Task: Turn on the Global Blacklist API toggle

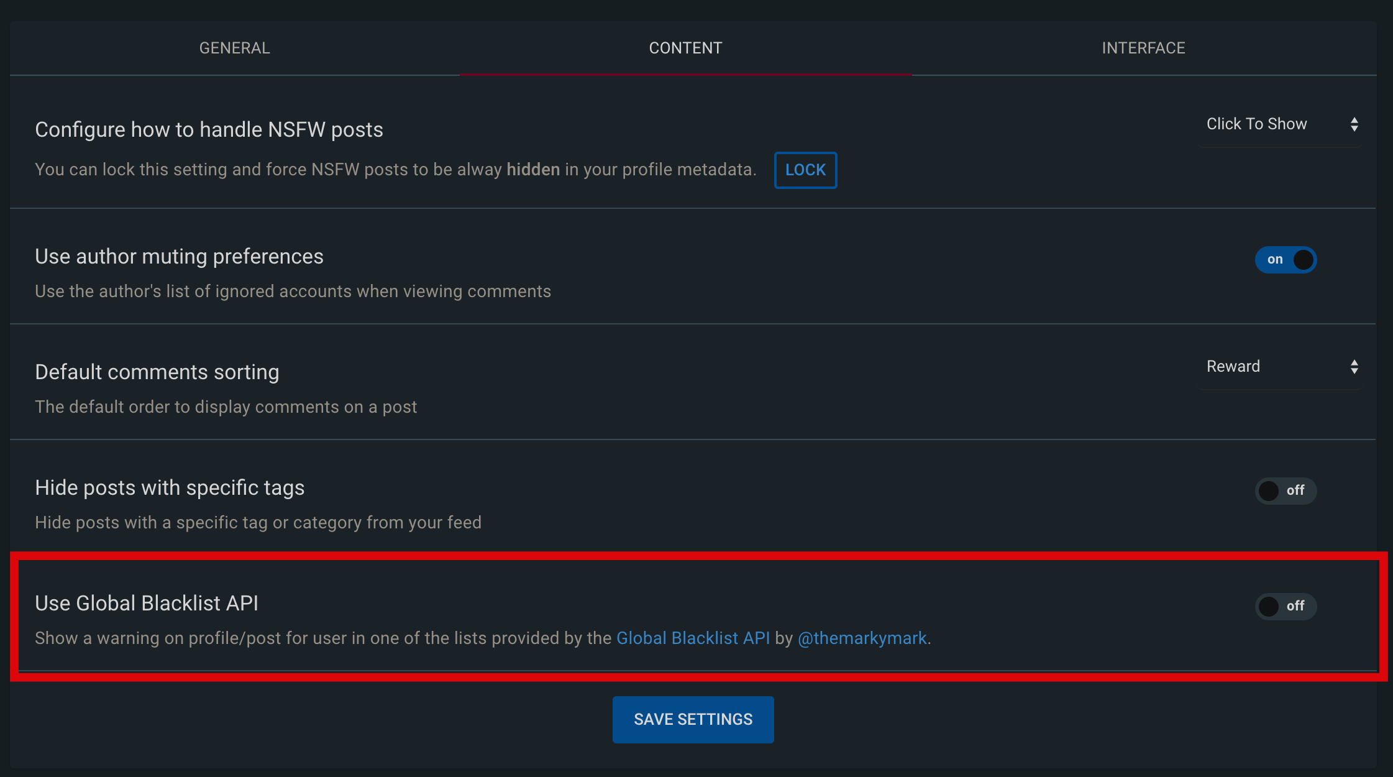Action: [x=1286, y=606]
